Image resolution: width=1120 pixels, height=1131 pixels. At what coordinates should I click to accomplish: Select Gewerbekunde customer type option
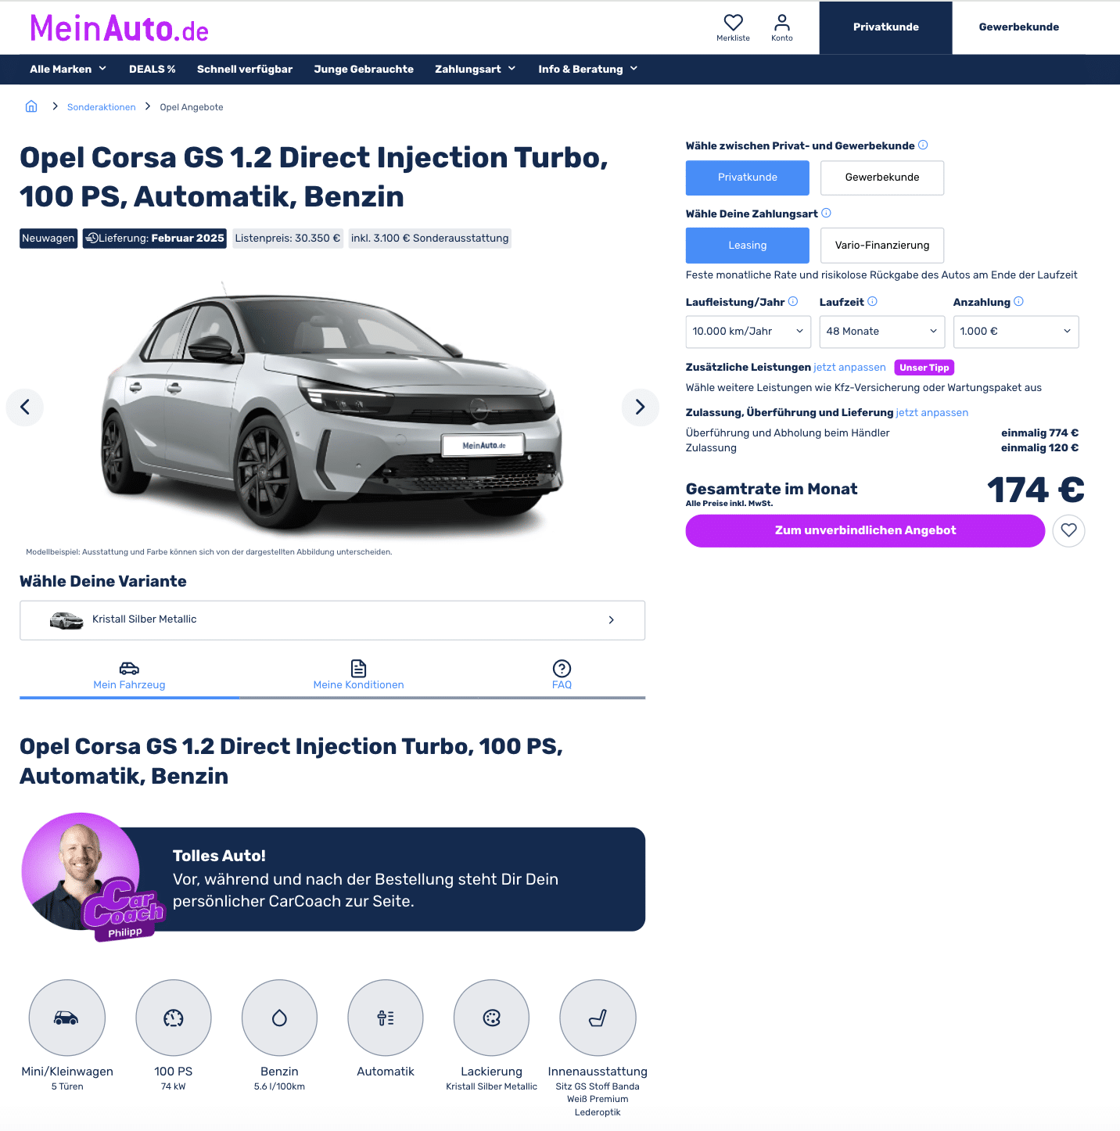pos(882,178)
